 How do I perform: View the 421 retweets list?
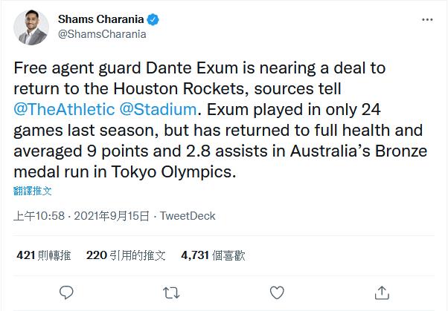(x=43, y=255)
